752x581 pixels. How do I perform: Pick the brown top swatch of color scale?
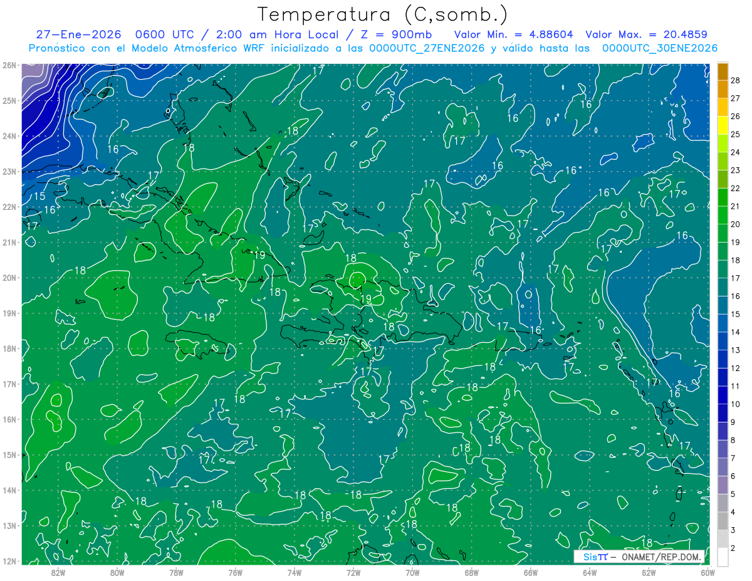[723, 71]
